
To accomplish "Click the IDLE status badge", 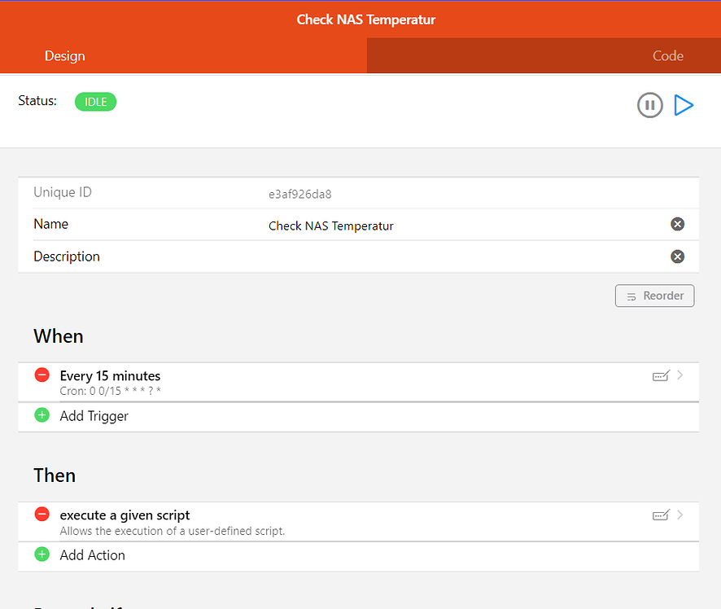I will tap(95, 101).
